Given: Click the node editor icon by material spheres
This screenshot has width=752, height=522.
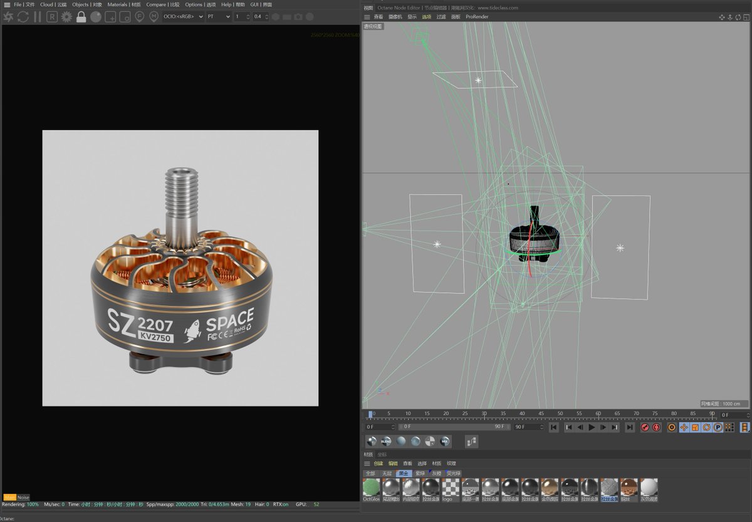Looking at the screenshot, I should 472,441.
